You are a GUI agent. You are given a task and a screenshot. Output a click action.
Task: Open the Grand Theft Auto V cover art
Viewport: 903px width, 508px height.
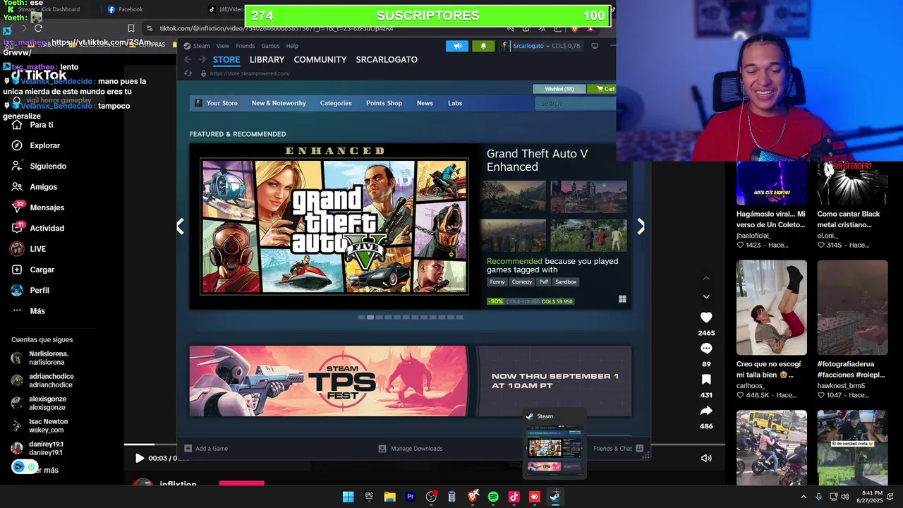click(x=334, y=226)
